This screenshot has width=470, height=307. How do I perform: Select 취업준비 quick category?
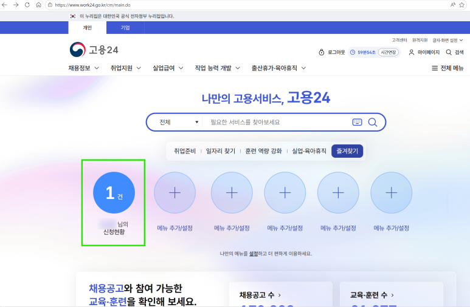click(185, 151)
